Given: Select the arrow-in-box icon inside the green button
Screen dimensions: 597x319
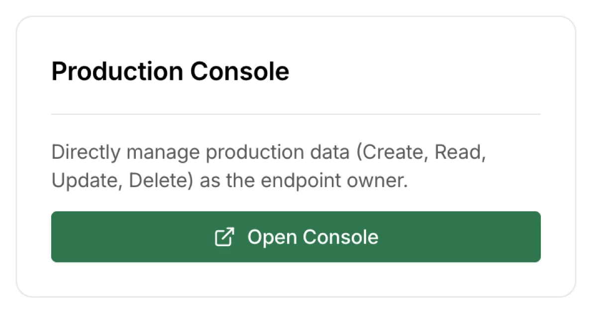Looking at the screenshot, I should (x=225, y=237).
